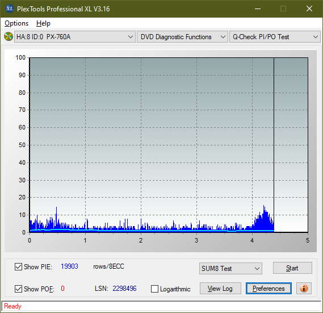This screenshot has height=313, width=323.
Task: Click the disc drive icon beside device selector
Action: point(9,37)
